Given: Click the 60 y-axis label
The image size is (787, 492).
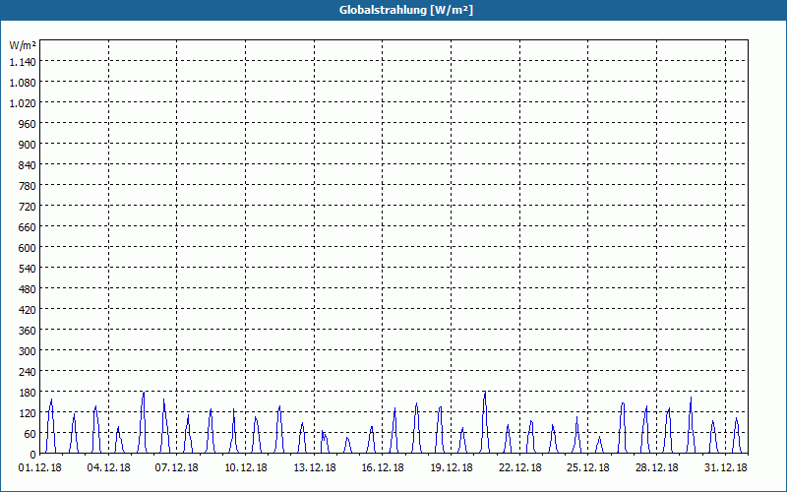Looking at the screenshot, I should click(30, 434).
